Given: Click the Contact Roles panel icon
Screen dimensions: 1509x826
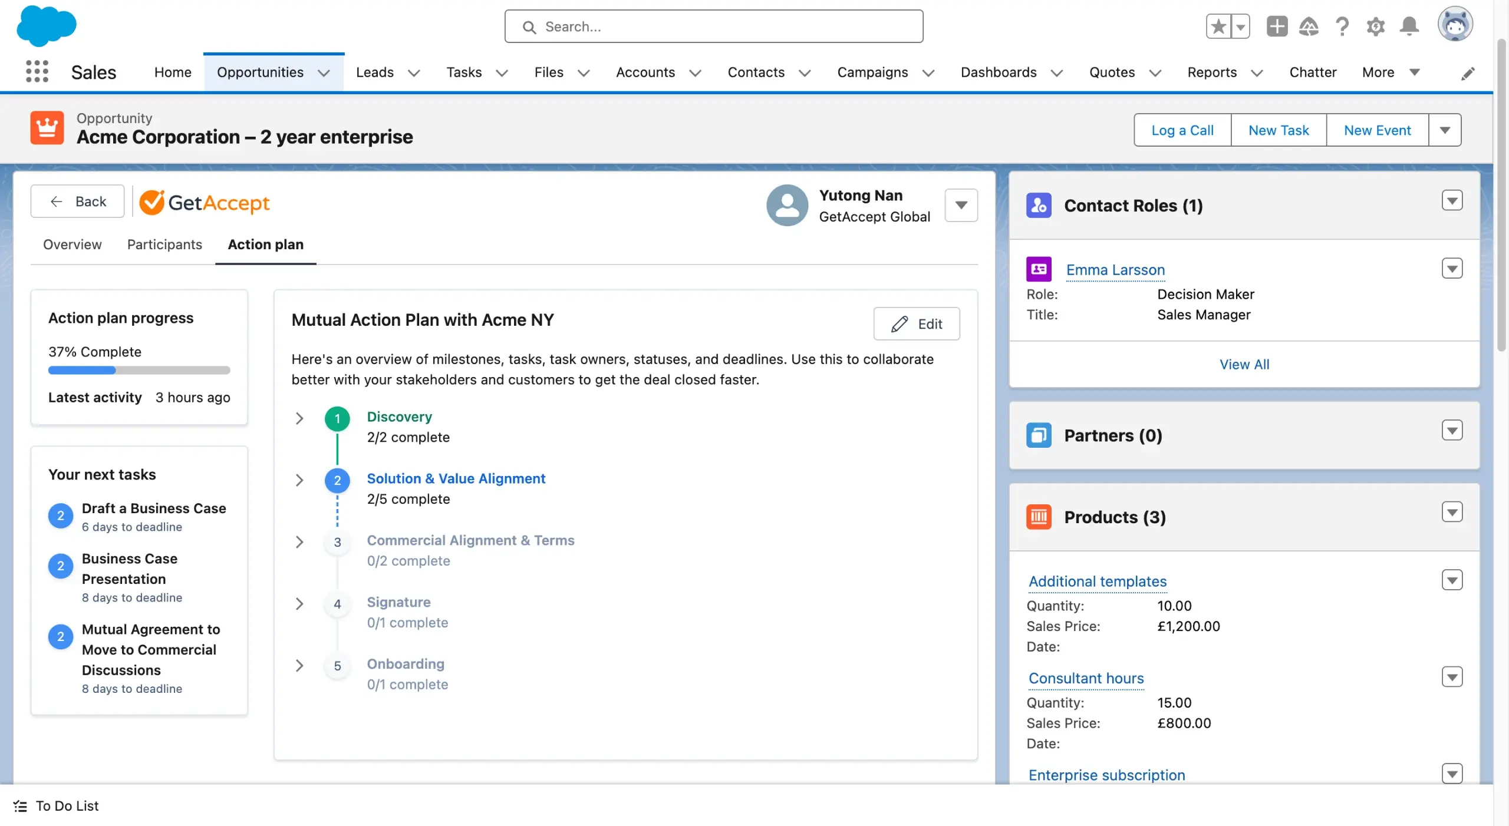Looking at the screenshot, I should [1038, 204].
